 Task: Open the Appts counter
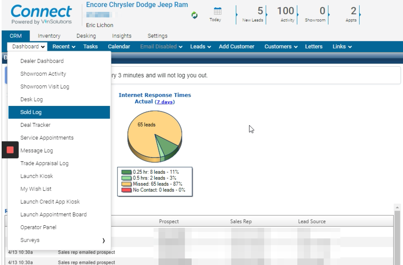351,15
